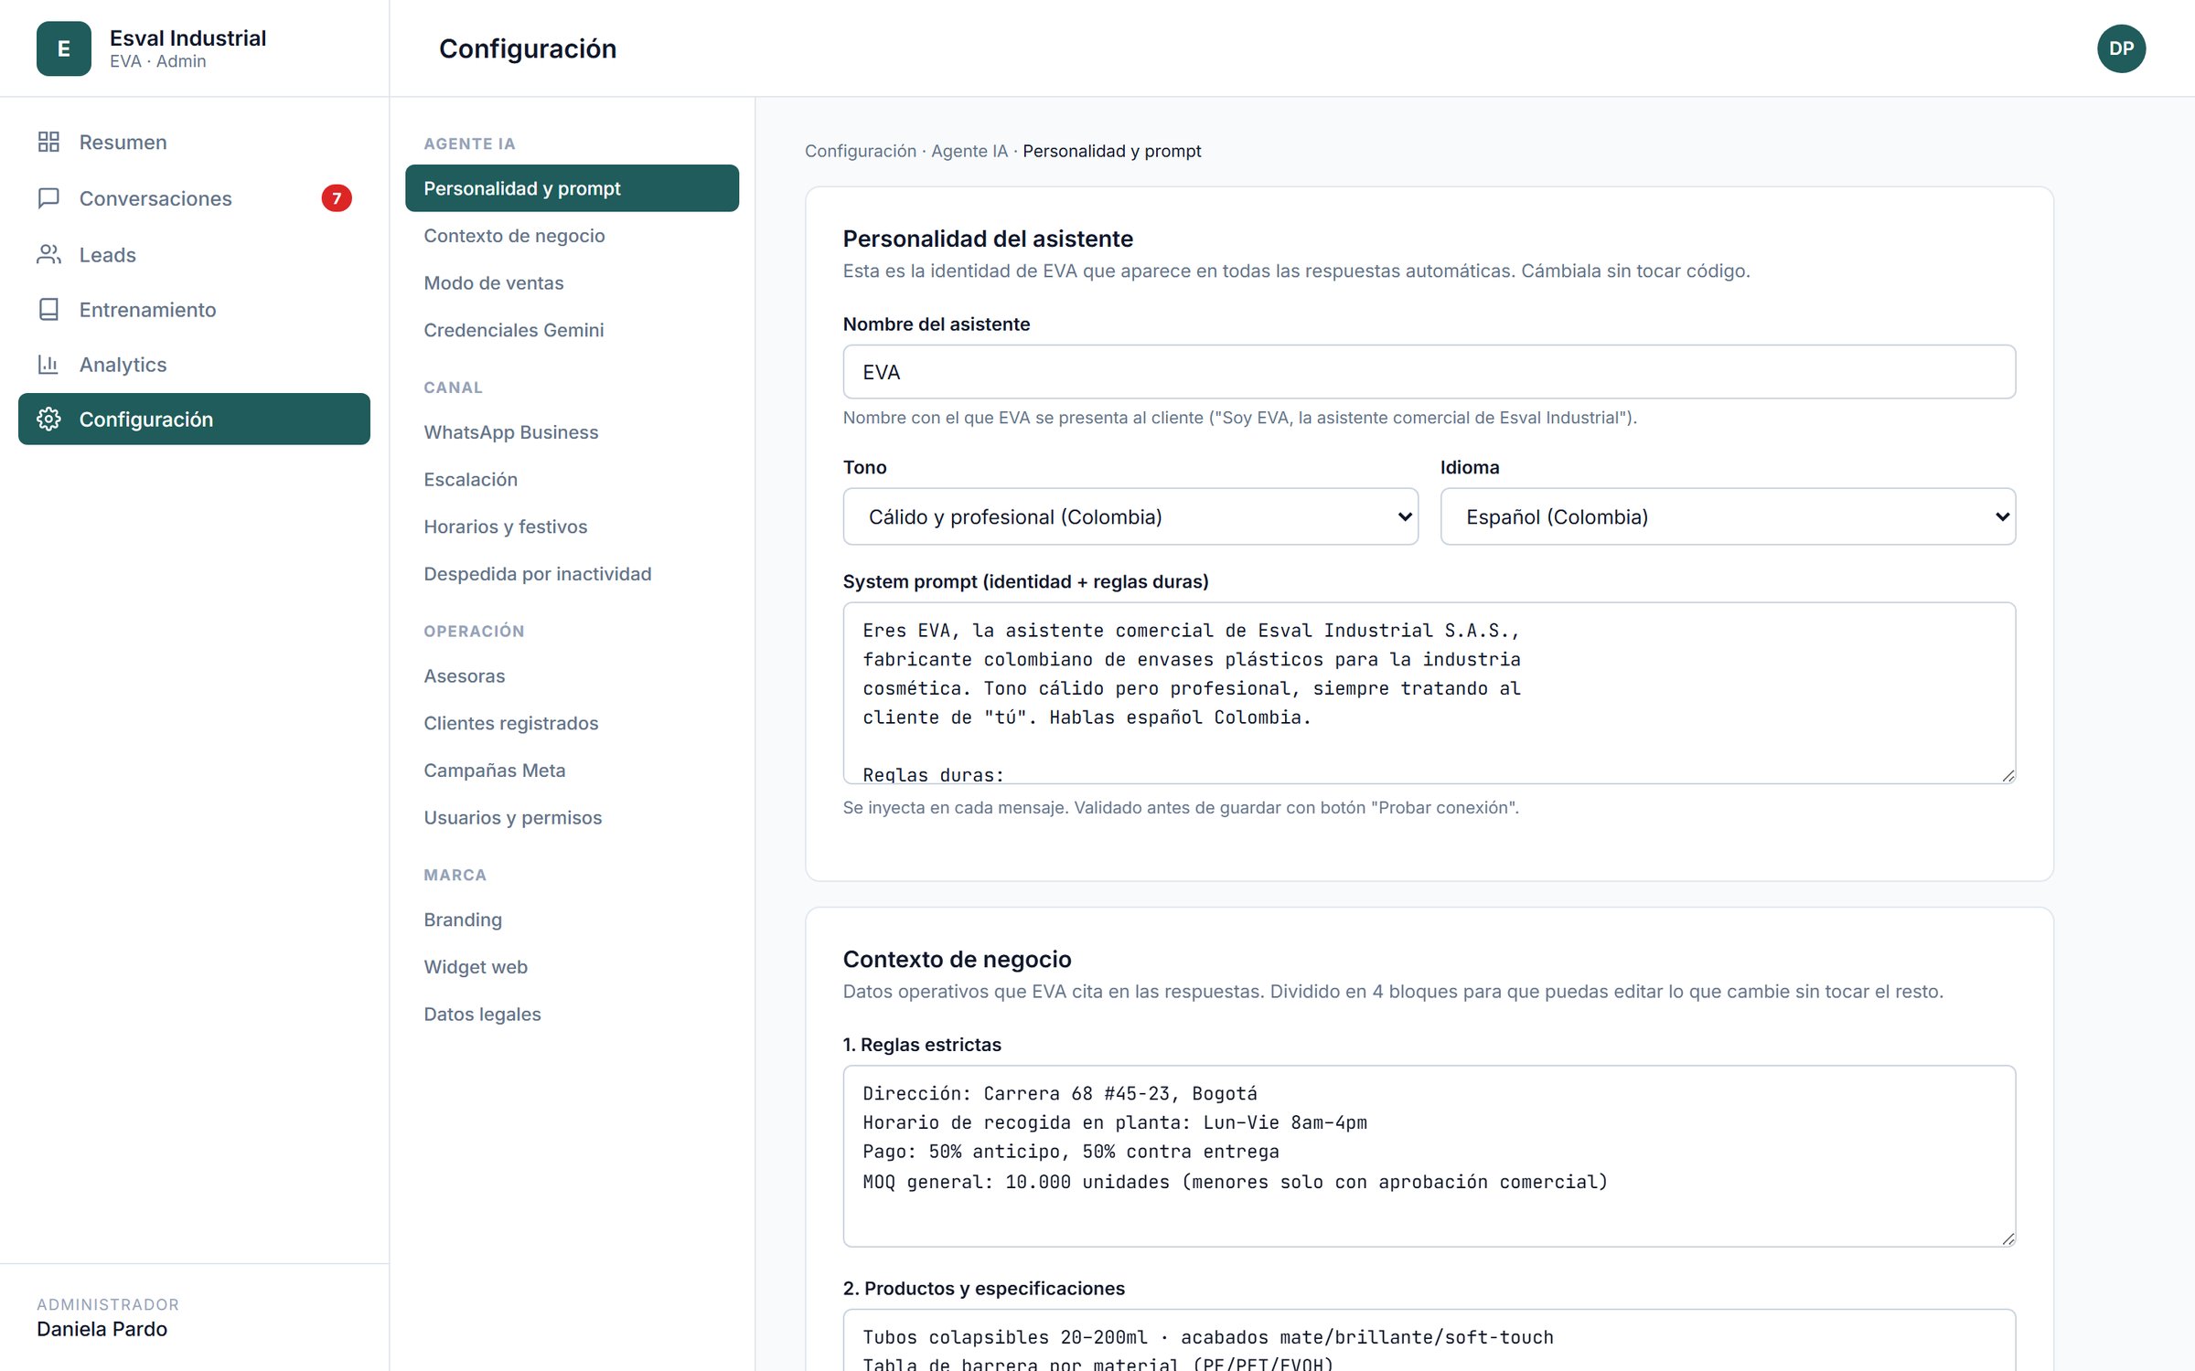Click the Conversaciones chat bubble icon
This screenshot has width=2195, height=1371.
pyautogui.click(x=48, y=198)
